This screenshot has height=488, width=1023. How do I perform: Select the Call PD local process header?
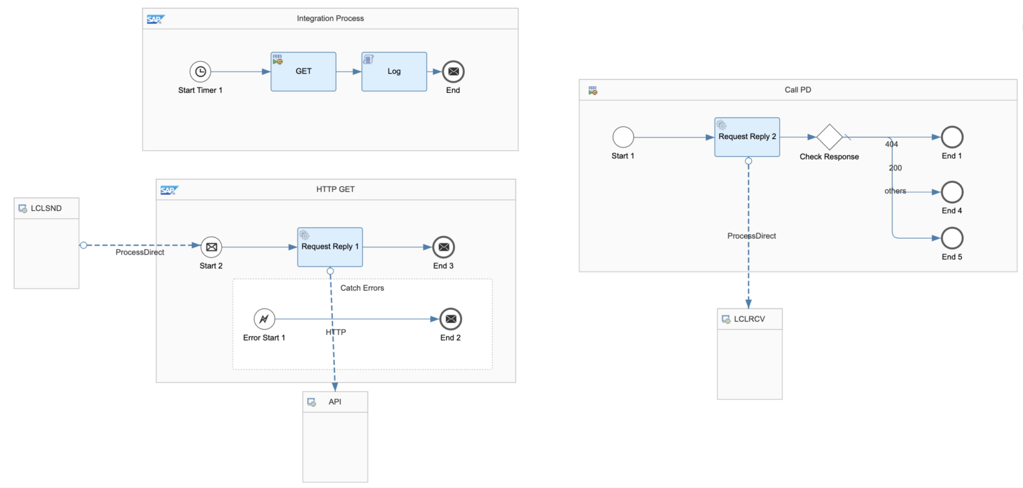pyautogui.click(x=798, y=90)
